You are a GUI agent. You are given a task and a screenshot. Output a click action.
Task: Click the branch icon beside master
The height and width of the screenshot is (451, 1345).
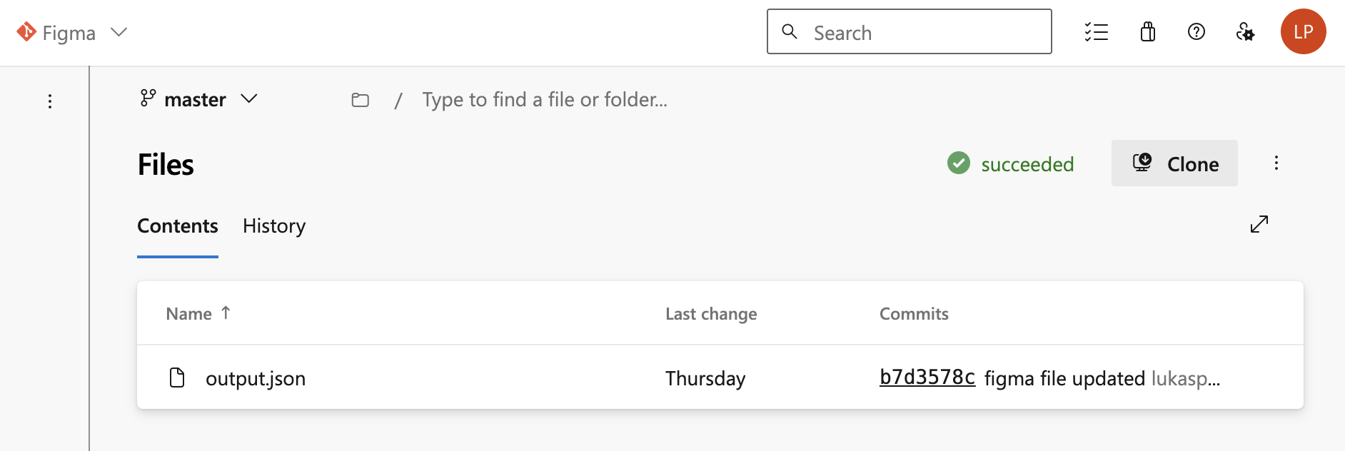coord(147,99)
